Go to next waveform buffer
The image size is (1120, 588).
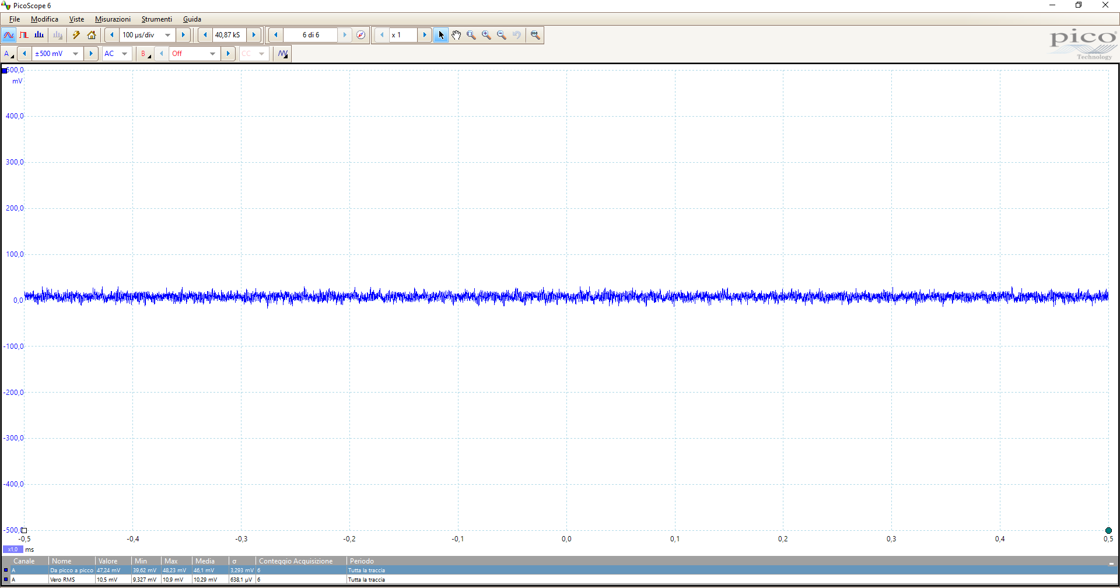(x=345, y=35)
